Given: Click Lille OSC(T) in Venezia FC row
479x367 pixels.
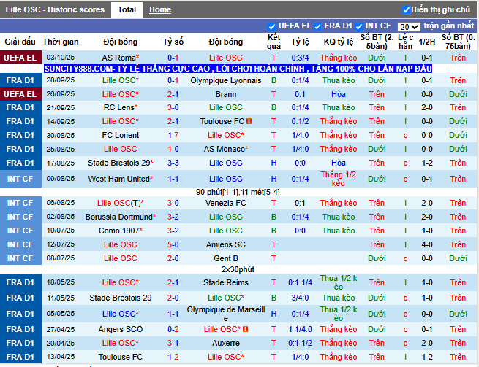Looking at the screenshot, I should [121, 203].
